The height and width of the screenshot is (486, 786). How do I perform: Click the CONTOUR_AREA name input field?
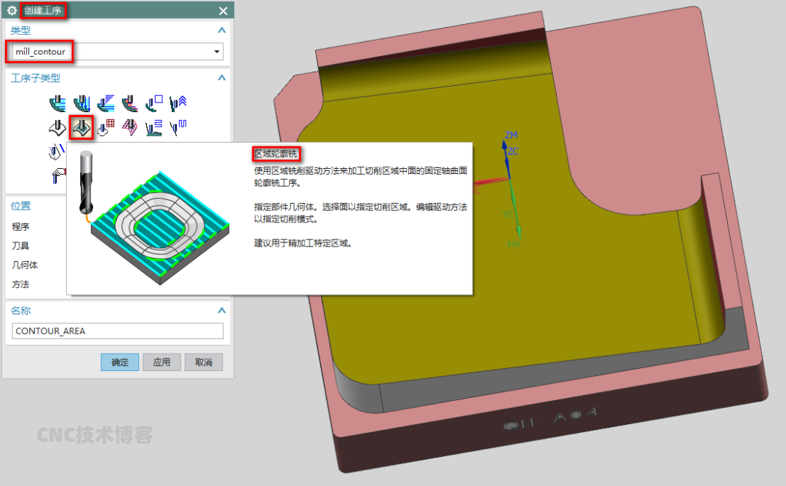pos(118,331)
